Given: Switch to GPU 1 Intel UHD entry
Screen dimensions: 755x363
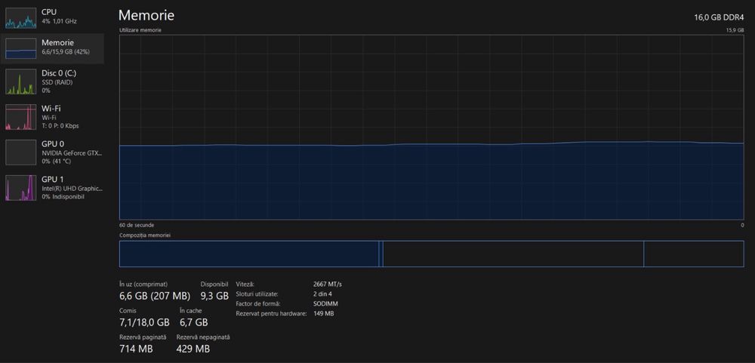Looking at the screenshot, I should click(52, 188).
